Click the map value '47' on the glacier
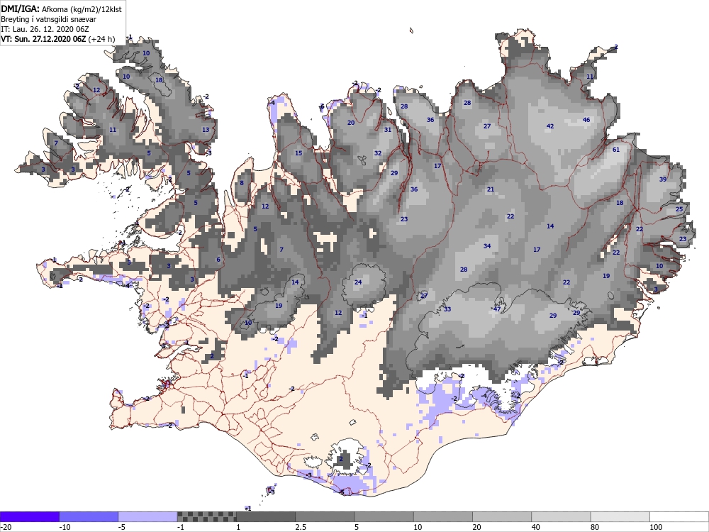This screenshot has height=532, width=709. [x=498, y=309]
